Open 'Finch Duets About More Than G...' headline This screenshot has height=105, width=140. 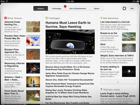[14, 92]
